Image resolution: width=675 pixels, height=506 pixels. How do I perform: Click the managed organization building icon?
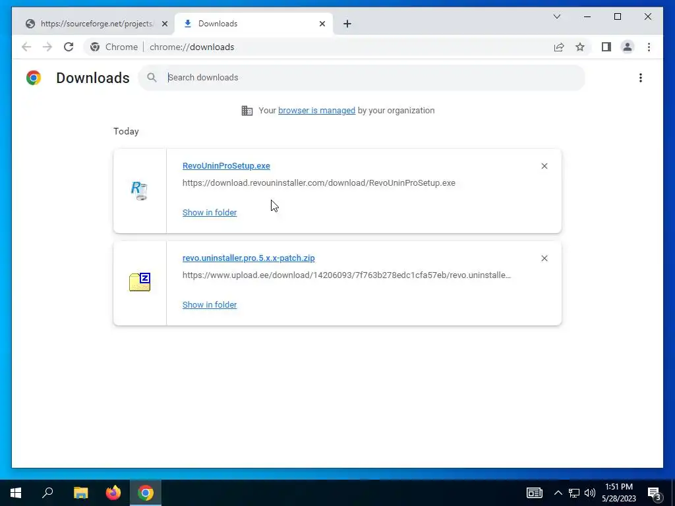coord(247,111)
